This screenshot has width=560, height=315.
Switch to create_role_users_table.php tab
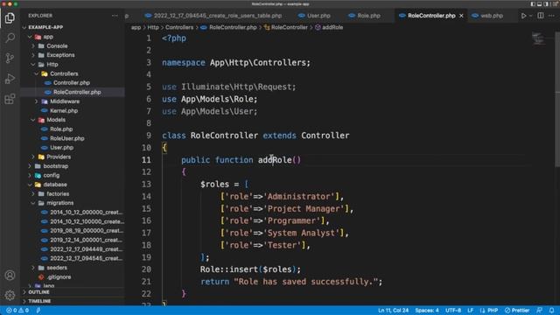click(x=213, y=16)
